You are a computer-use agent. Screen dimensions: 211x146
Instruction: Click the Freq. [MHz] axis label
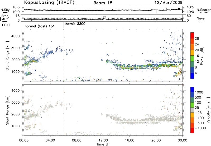[x=5, y=18]
